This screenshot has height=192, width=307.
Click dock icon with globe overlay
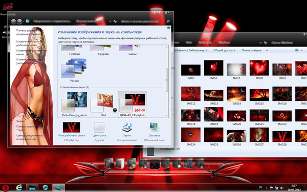coord(177,163)
